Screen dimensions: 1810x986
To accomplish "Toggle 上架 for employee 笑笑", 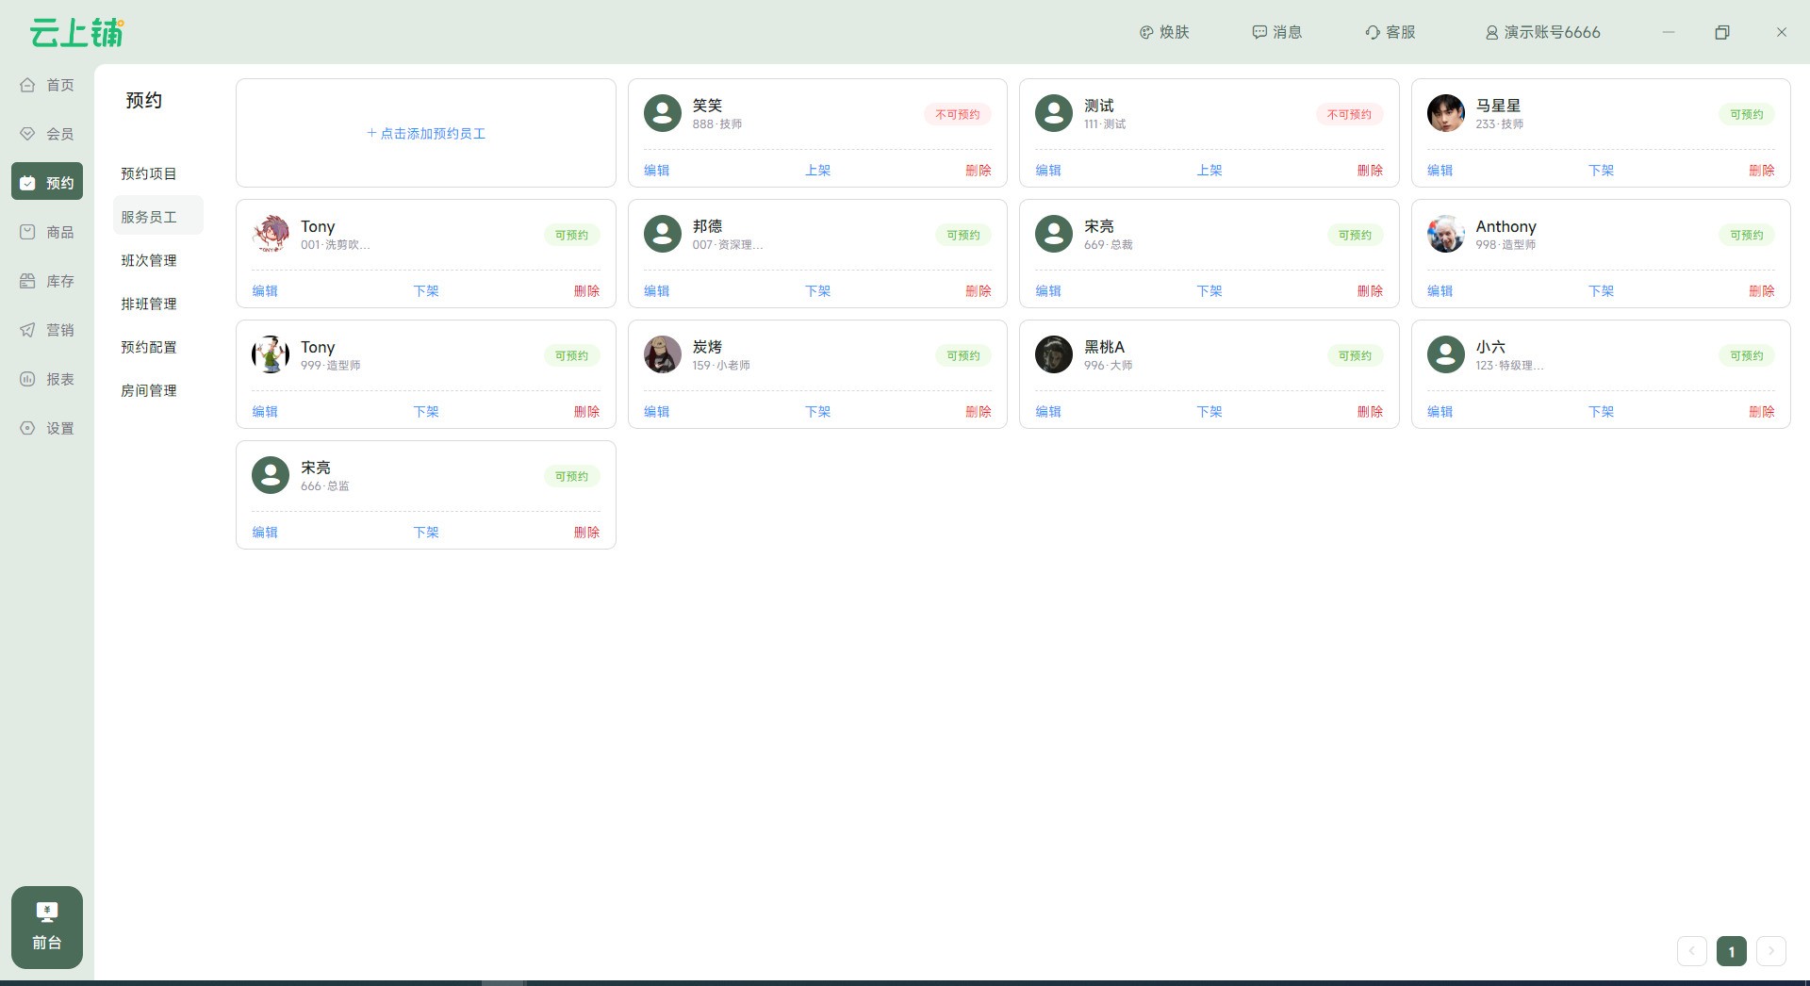I will point(817,171).
